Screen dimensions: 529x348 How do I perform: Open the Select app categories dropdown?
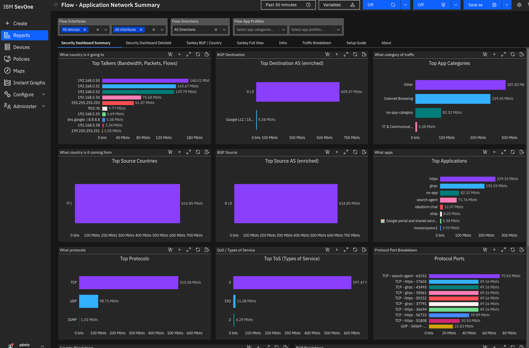[283, 30]
